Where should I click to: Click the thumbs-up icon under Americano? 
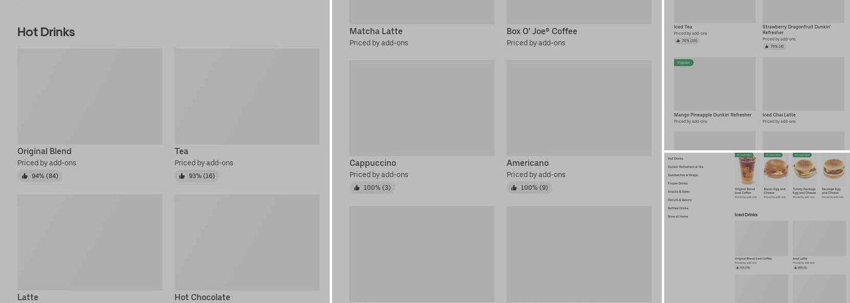[x=514, y=188]
